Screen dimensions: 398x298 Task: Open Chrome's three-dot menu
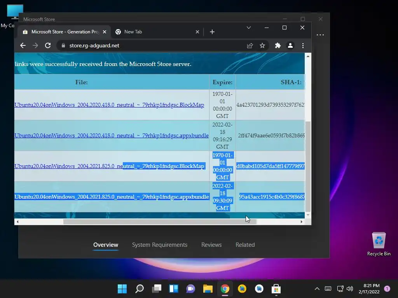tap(303, 46)
